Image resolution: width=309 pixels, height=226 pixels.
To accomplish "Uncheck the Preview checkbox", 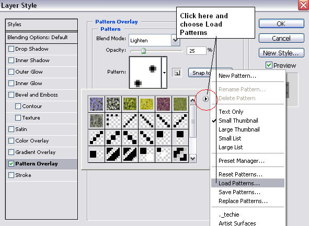I will pos(269,65).
